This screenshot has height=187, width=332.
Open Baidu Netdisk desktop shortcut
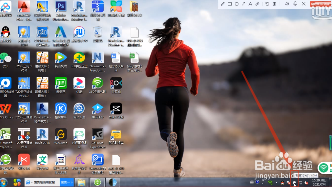coord(6,8)
